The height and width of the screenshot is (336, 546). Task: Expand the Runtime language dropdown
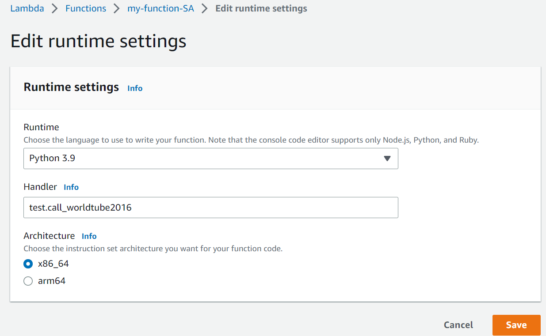(210, 158)
